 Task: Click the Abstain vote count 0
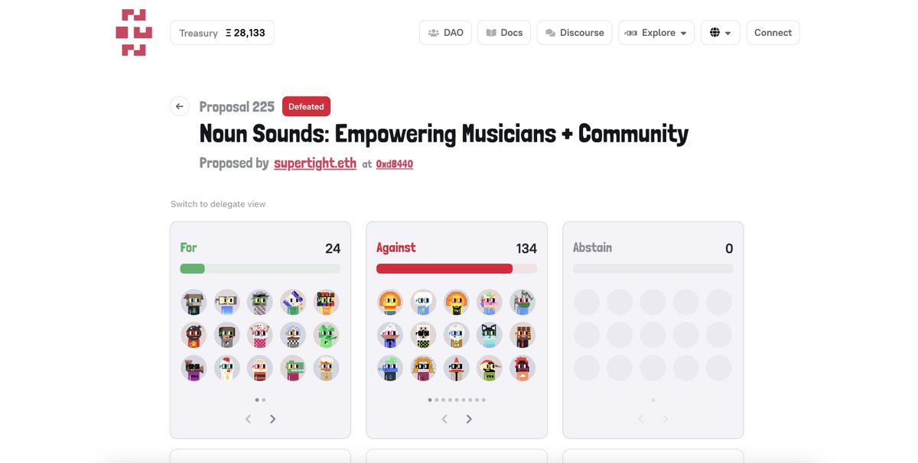(x=729, y=248)
